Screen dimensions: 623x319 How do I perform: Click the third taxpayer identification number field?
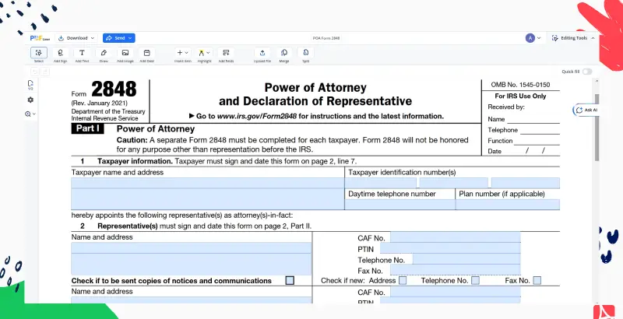click(x=525, y=183)
